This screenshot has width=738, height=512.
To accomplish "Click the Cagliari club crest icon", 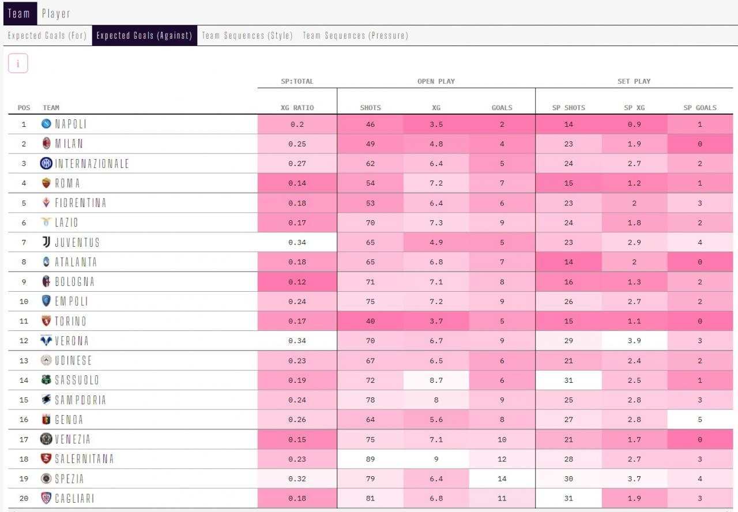I will point(46,498).
